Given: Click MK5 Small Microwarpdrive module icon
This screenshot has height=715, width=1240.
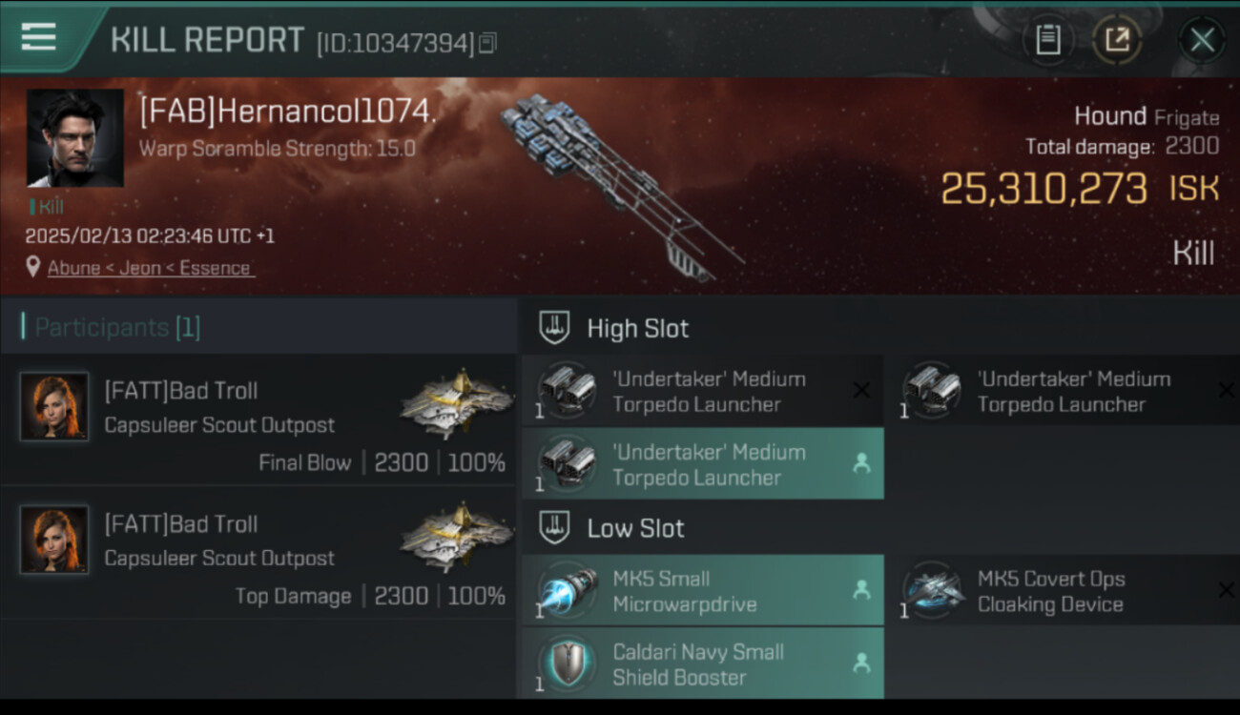Looking at the screenshot, I should coord(567,591).
